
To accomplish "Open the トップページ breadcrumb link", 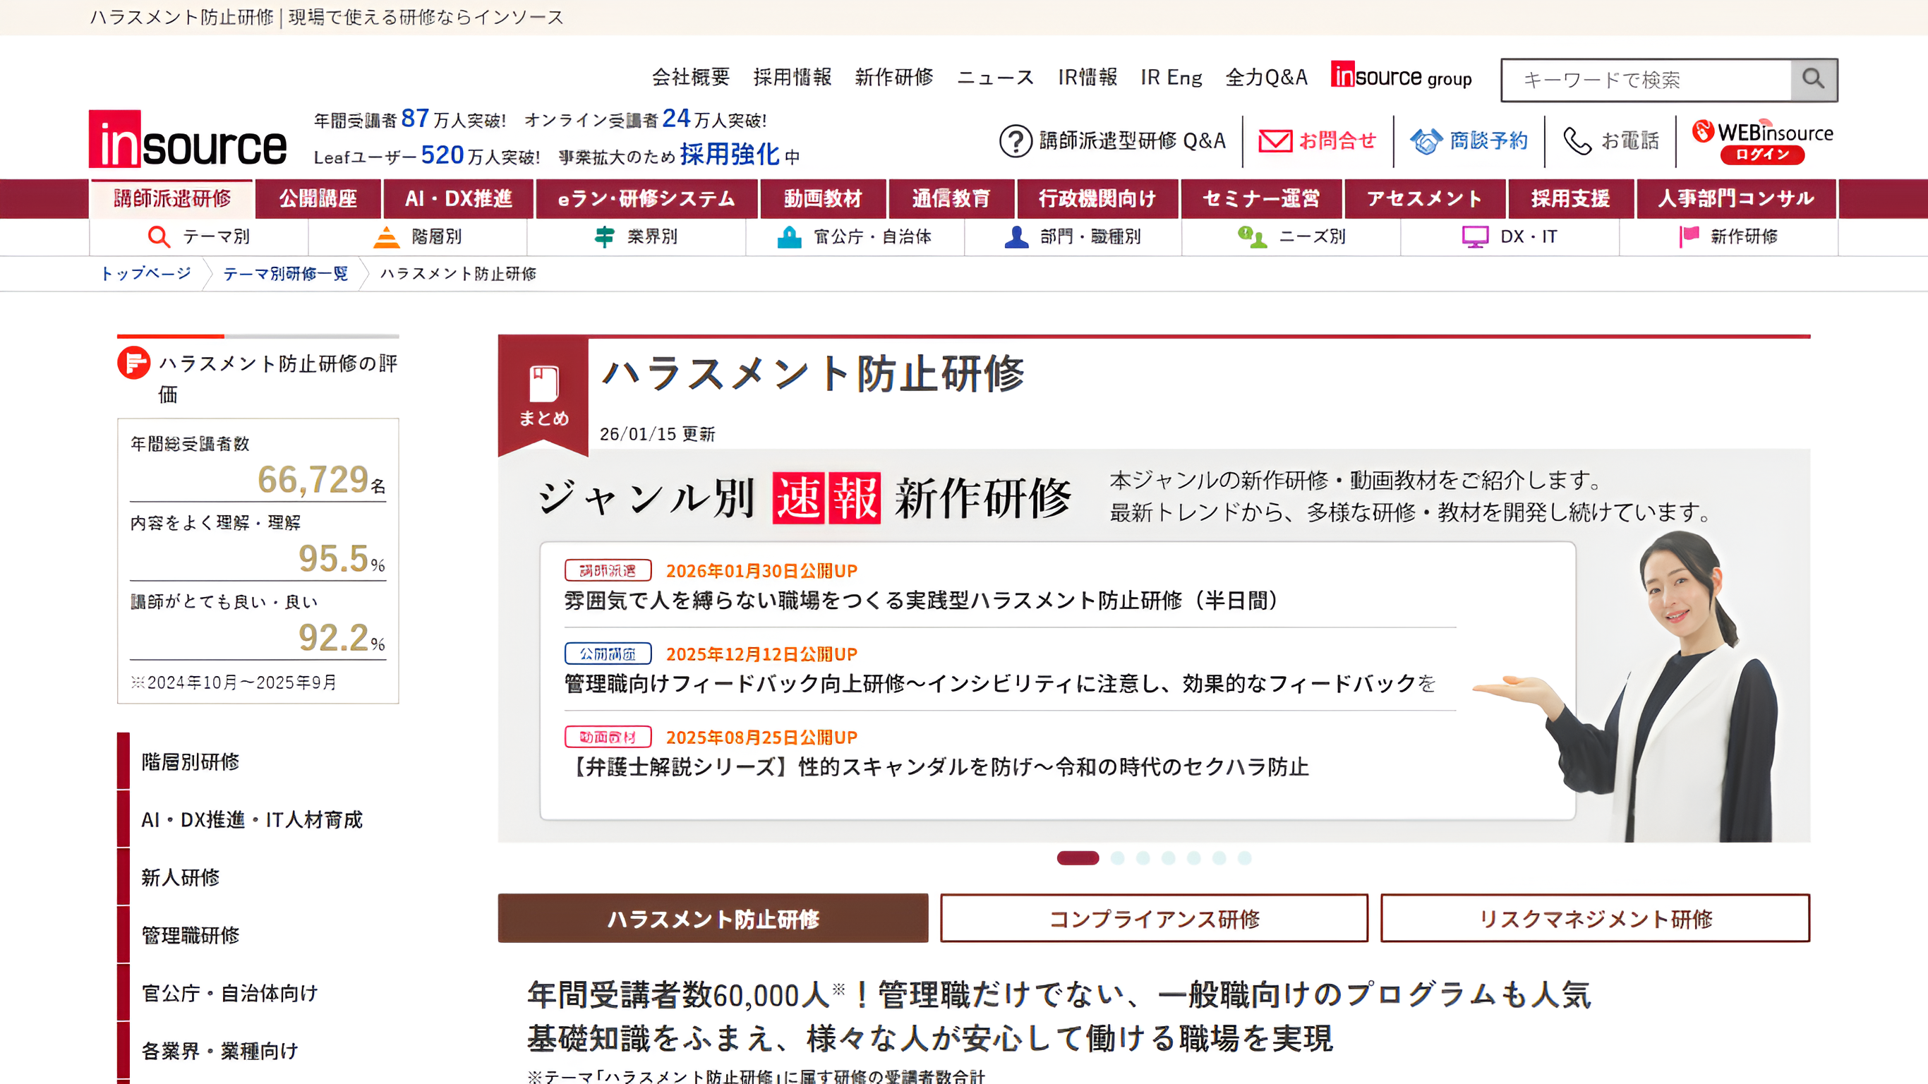I will tap(145, 274).
